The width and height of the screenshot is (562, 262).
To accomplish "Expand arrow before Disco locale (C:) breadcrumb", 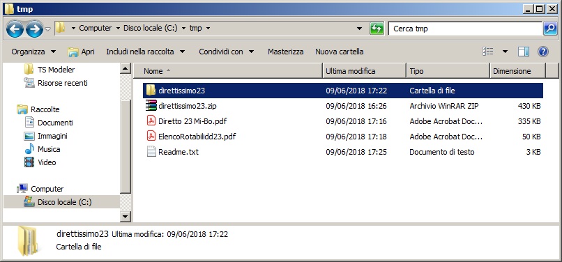I will tap(118, 29).
